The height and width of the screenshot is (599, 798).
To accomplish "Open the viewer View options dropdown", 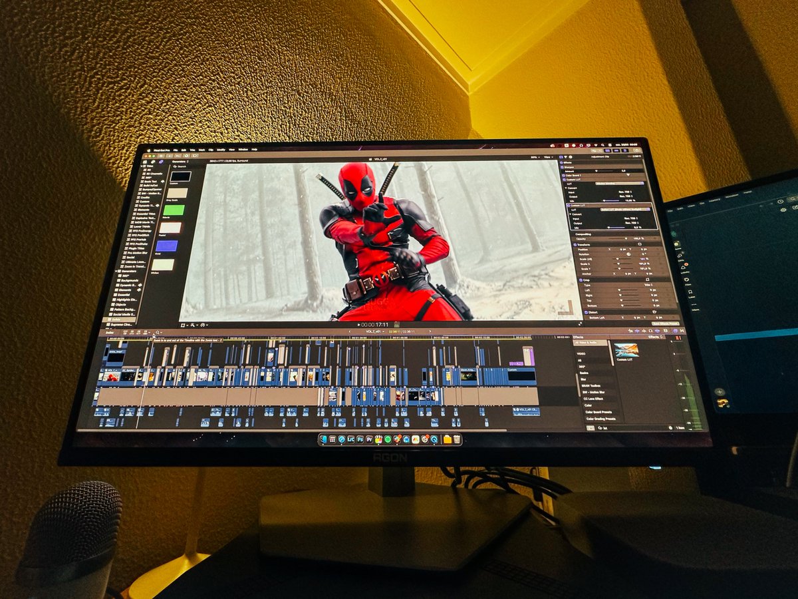I will coord(549,157).
